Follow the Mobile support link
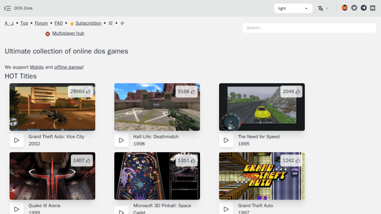Screen dimensions: 381x214 (37, 67)
